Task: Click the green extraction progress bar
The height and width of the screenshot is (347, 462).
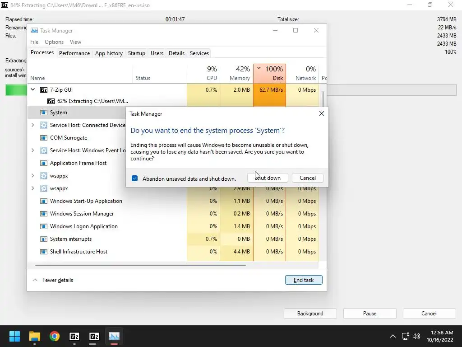Action: pyautogui.click(x=16, y=90)
